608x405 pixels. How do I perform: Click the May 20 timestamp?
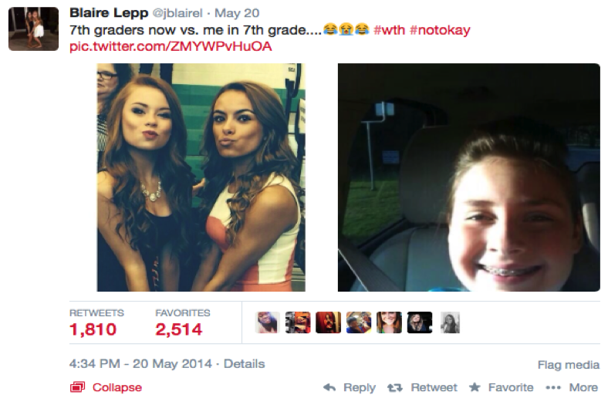pyautogui.click(x=237, y=13)
